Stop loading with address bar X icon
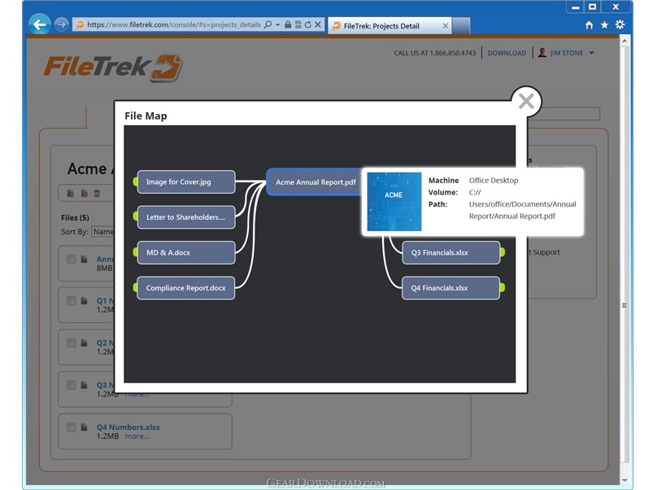This screenshot has width=653, height=490. tap(318, 24)
